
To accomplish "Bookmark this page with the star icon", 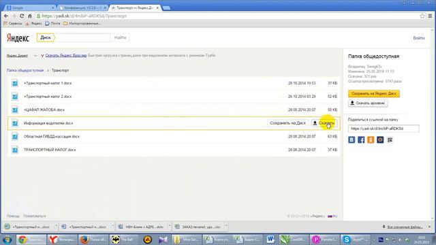I will [x=422, y=16].
